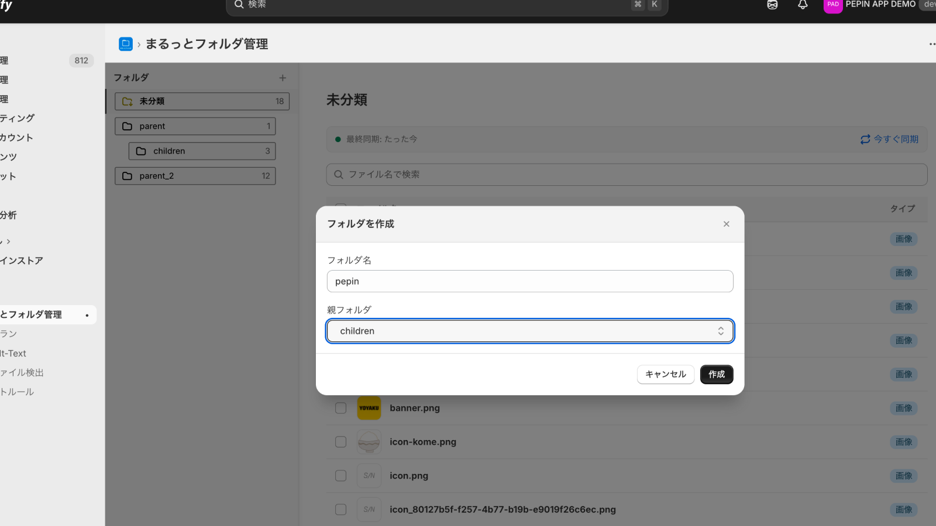Open the 親フォルダ dropdown showing children
Image resolution: width=936 pixels, height=526 pixels.
(529, 331)
